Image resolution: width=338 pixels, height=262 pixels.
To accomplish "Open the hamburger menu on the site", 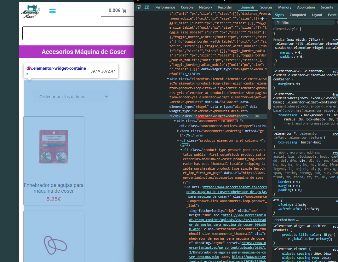I will pyautogui.click(x=53, y=11).
